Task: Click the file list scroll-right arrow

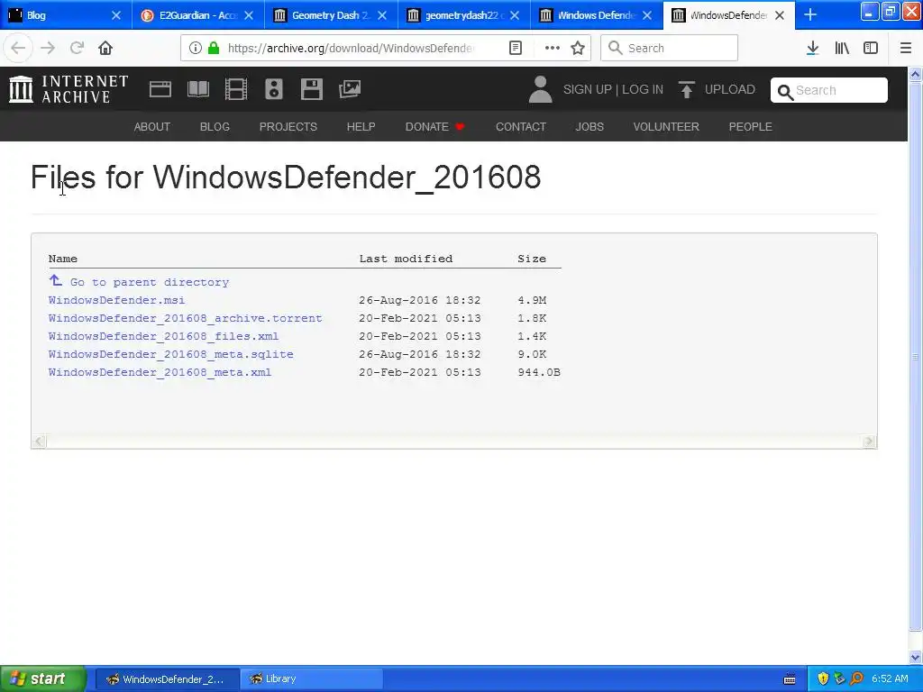Action: pos(869,442)
